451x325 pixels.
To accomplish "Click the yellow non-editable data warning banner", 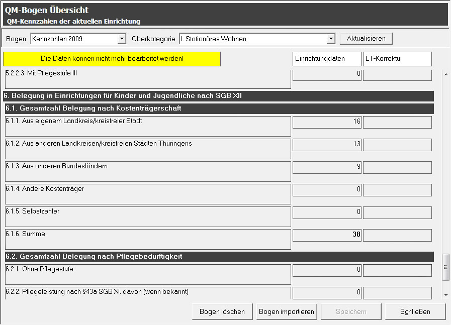I will coord(112,59).
